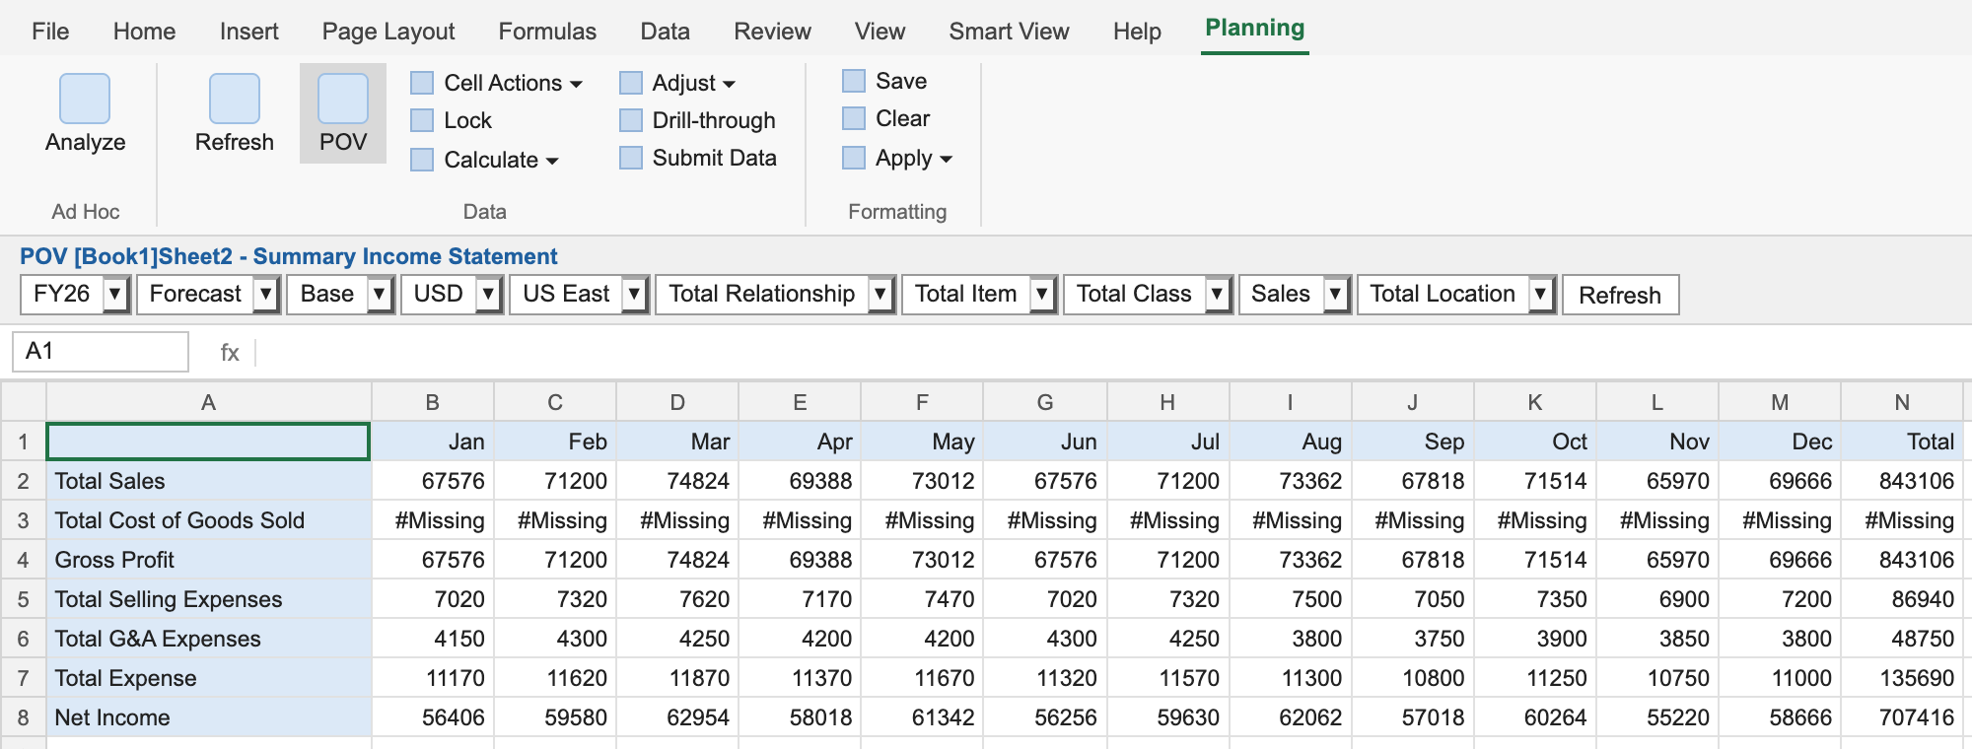Select row header 5
The image size is (1972, 749).
[x=24, y=599]
